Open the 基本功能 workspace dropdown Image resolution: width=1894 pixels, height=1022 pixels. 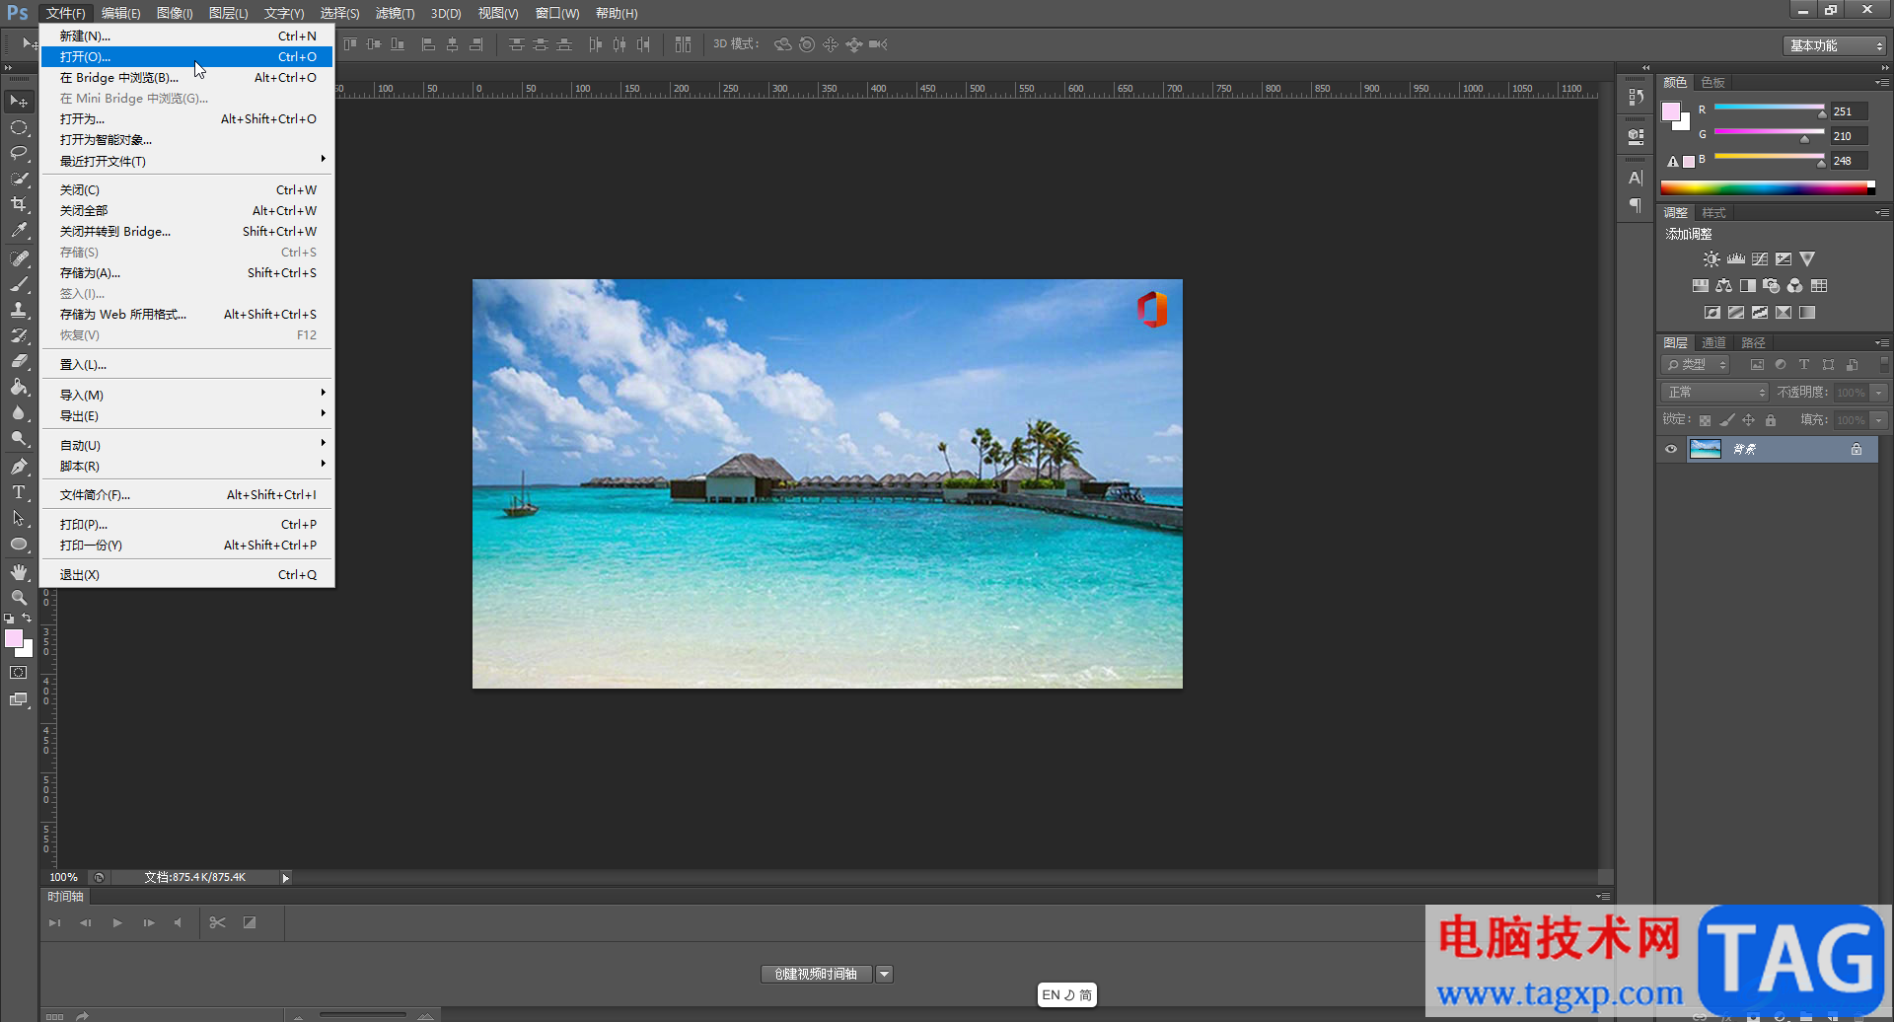pos(1835,45)
